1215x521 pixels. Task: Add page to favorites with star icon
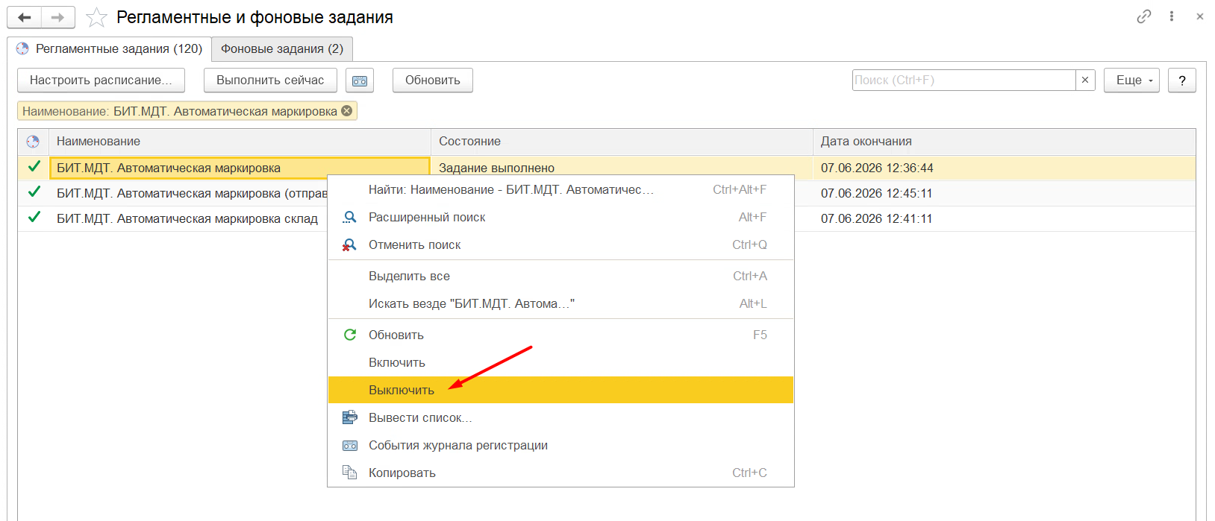[97, 17]
